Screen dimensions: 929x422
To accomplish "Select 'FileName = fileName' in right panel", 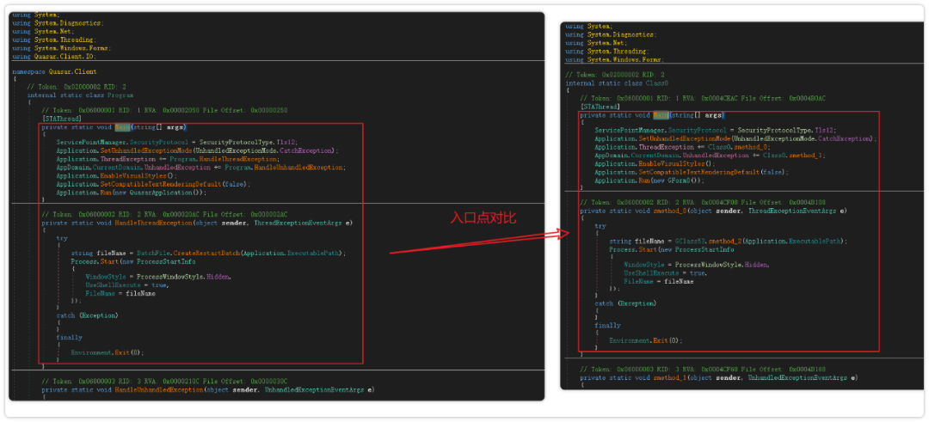I will (659, 281).
